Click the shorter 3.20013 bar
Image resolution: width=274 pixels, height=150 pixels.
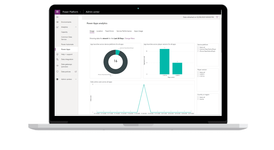[177, 69]
